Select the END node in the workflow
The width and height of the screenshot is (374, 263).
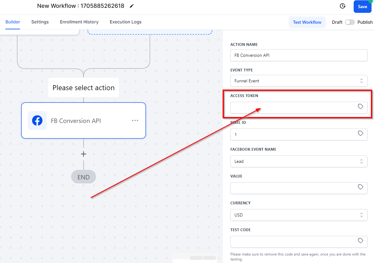point(83,177)
